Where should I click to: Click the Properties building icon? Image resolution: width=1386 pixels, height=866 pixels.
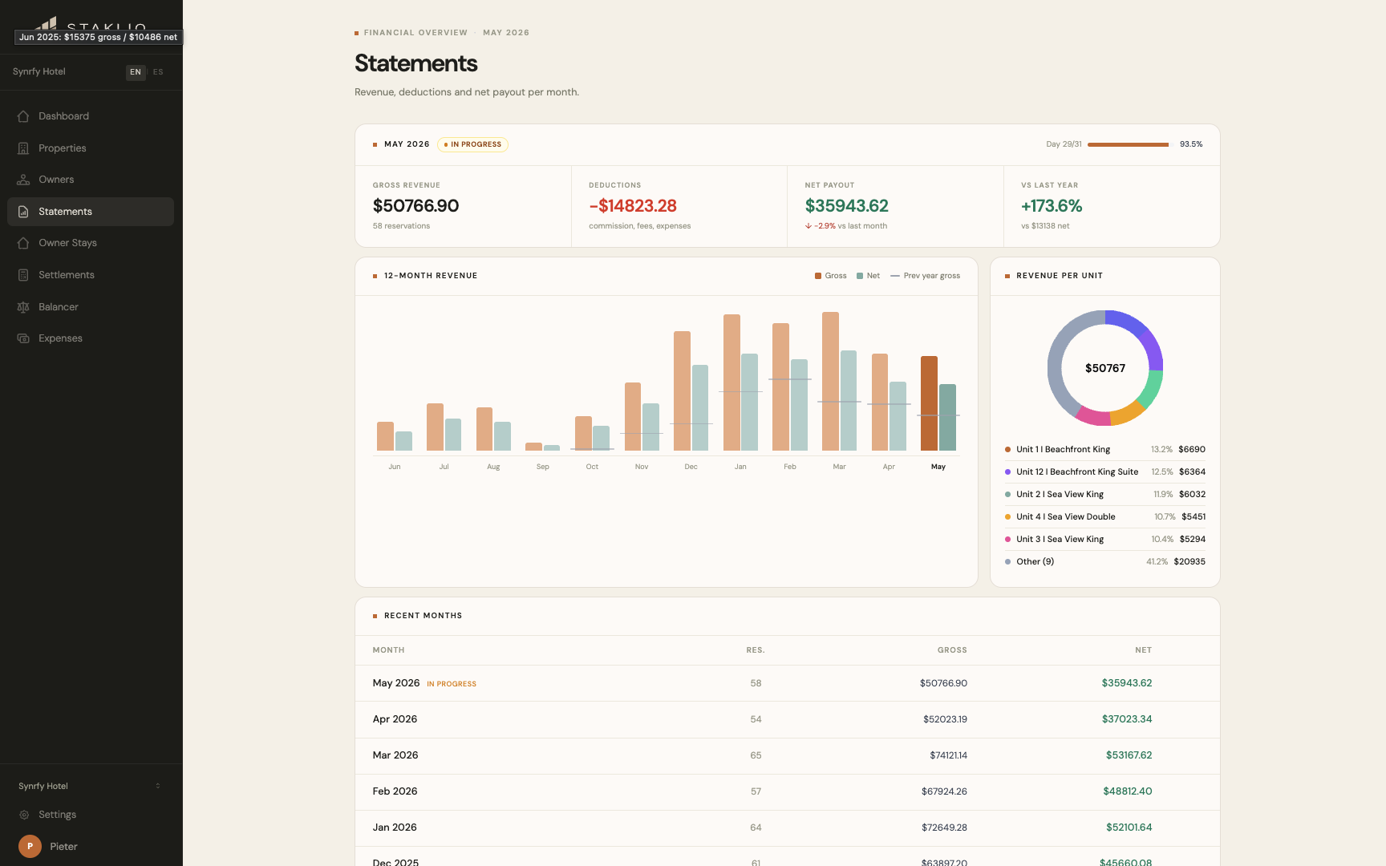click(x=23, y=148)
